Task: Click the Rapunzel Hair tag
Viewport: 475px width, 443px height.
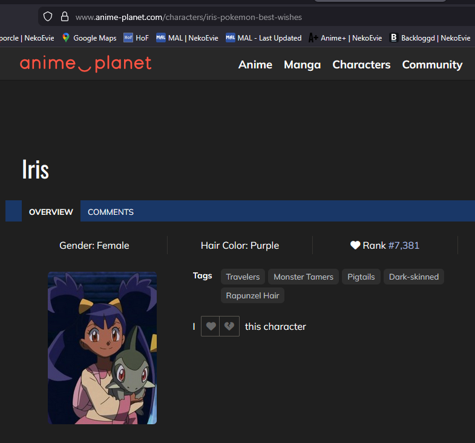Action: [252, 295]
